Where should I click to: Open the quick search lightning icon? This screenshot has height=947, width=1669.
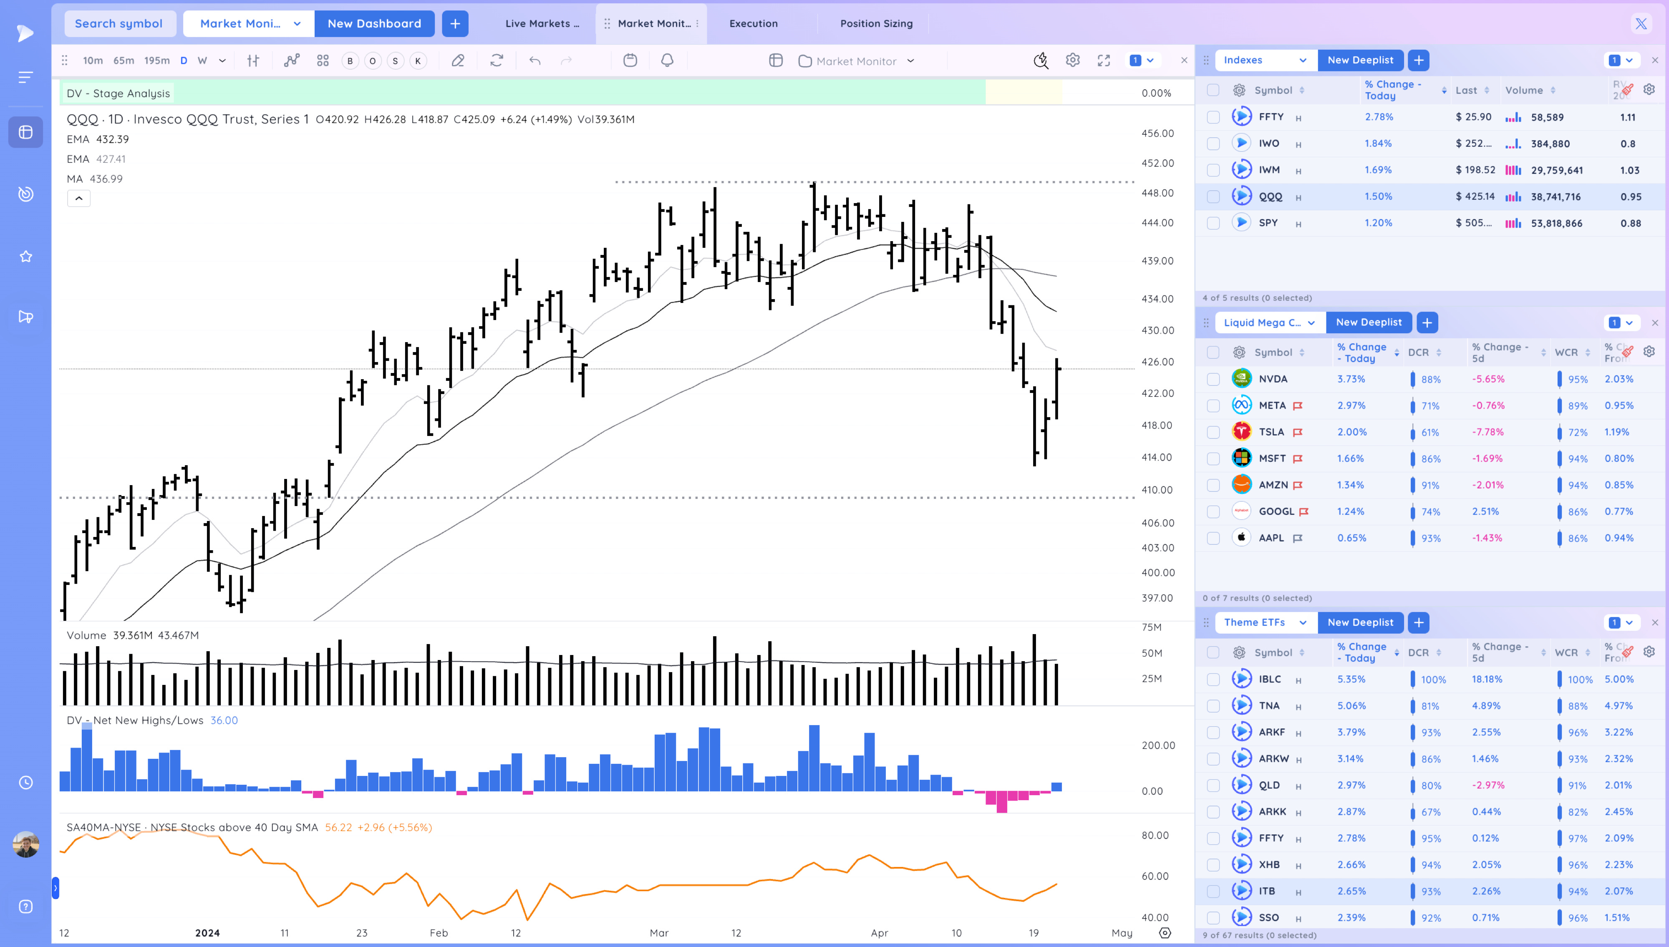pos(1041,60)
